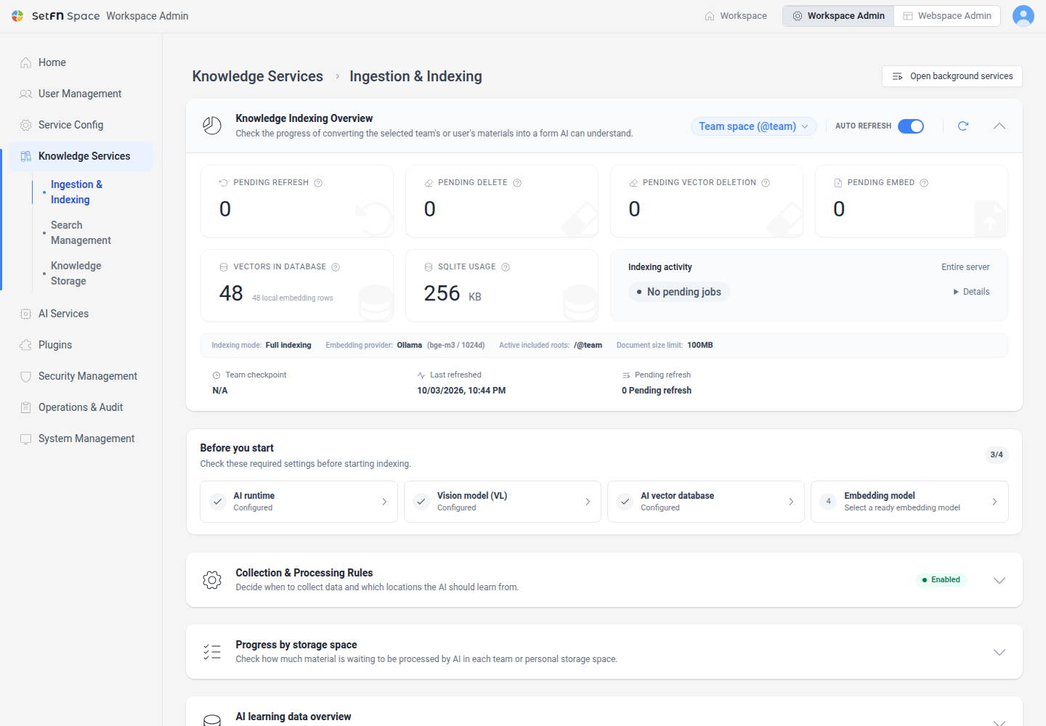Click help icon next to Vectors in Database
This screenshot has height=726, width=1046.
(x=336, y=267)
